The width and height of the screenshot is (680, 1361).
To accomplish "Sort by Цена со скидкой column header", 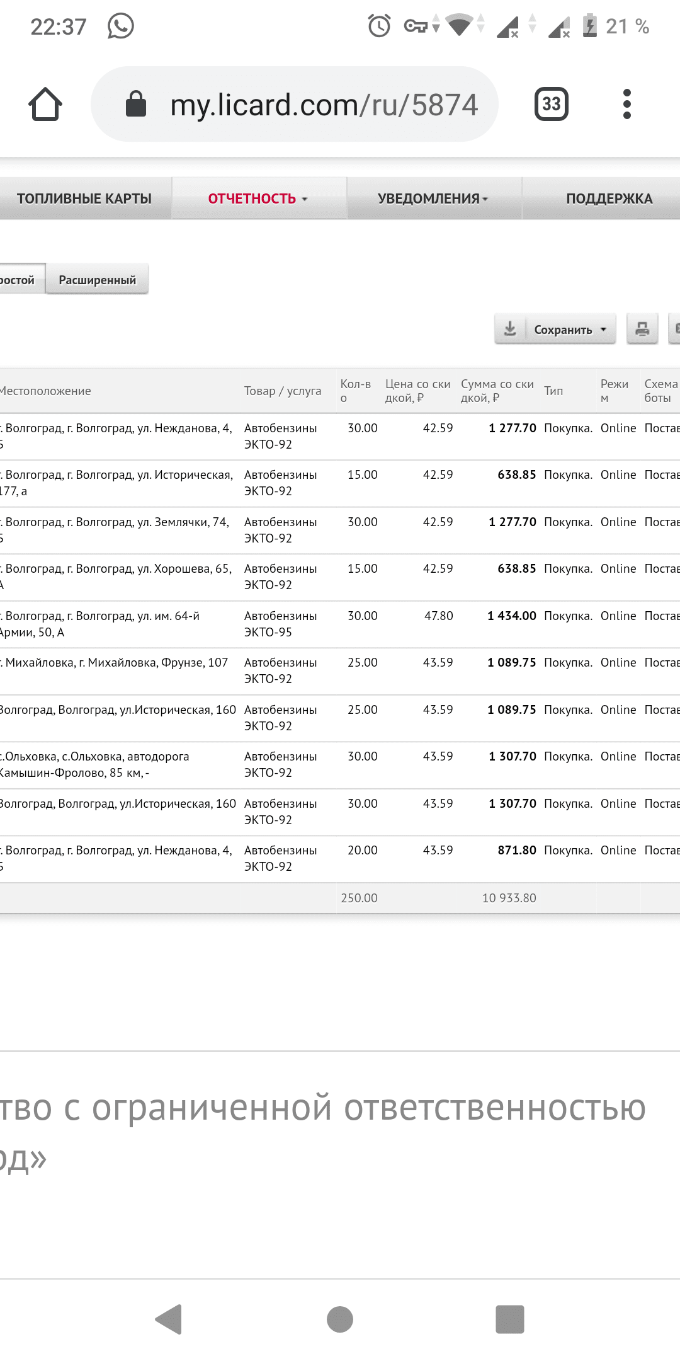I will point(418,391).
